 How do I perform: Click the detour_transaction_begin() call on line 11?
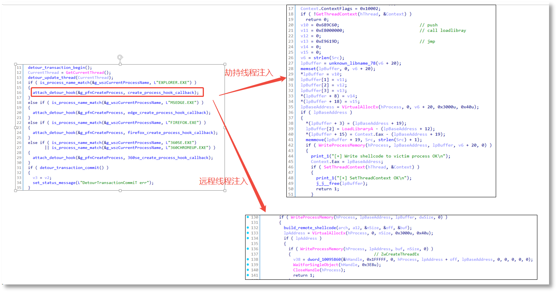[x=60, y=67]
